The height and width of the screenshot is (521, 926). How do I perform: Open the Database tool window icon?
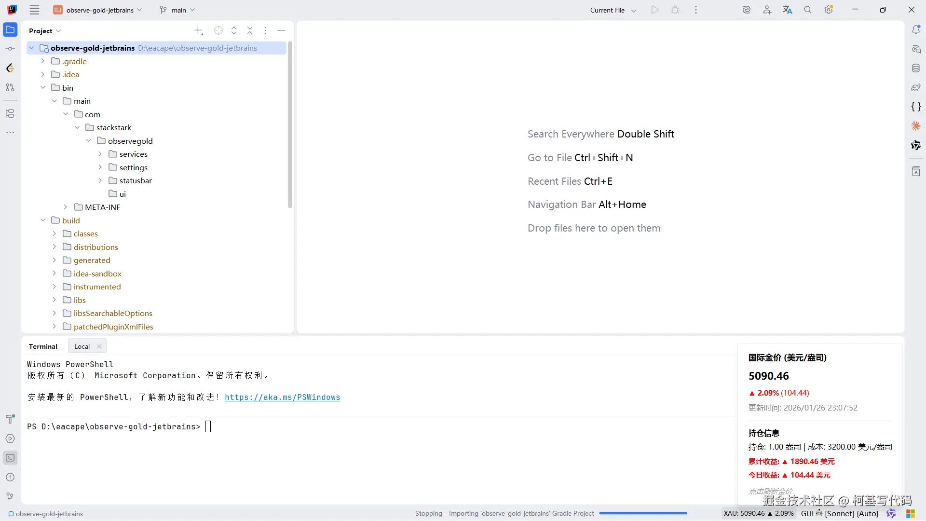916,69
